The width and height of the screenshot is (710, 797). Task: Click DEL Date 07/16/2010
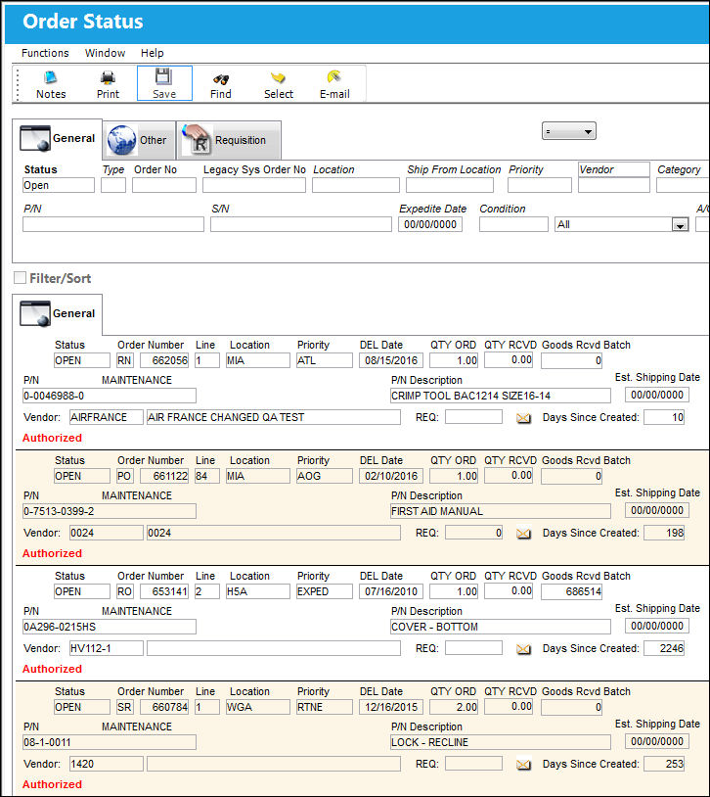click(x=390, y=591)
